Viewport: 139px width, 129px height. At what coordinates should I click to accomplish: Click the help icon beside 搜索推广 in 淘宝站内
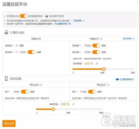tap(17, 45)
